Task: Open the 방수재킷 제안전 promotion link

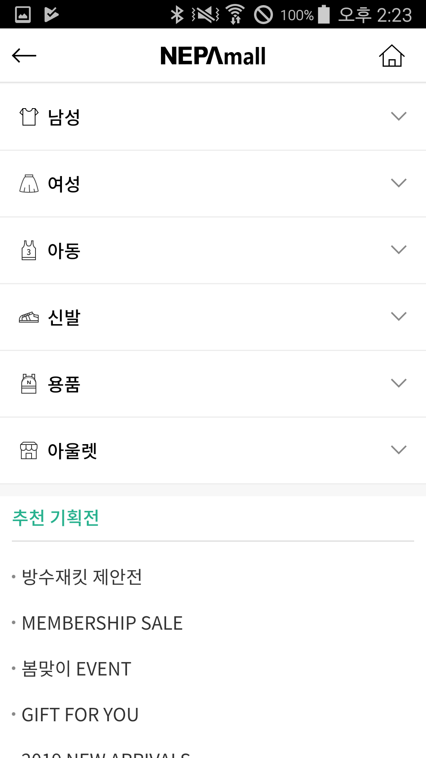Action: [82, 577]
